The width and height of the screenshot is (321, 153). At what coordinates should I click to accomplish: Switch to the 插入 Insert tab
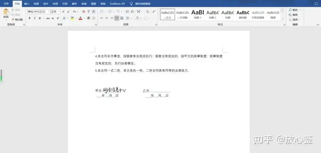27,4
